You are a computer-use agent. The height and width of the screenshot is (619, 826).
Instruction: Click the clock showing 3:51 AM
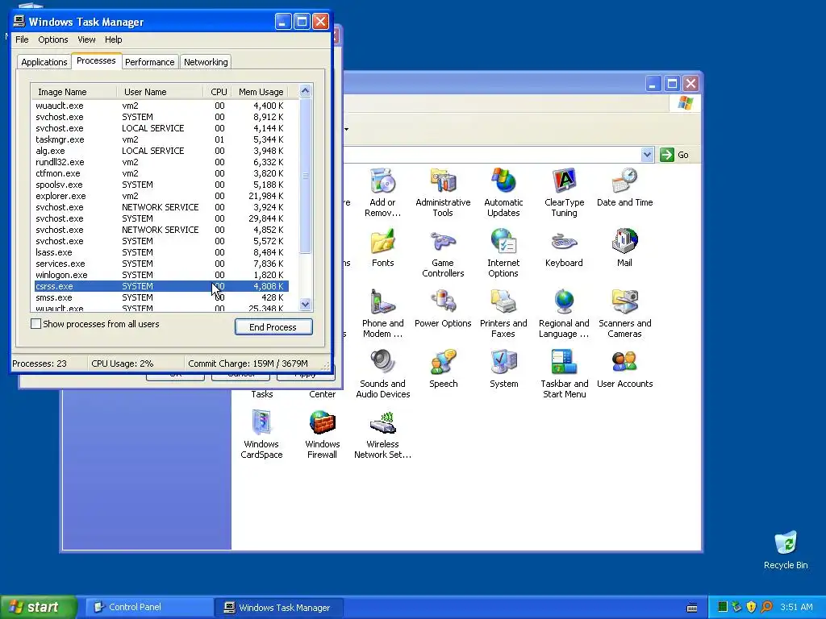click(x=796, y=607)
